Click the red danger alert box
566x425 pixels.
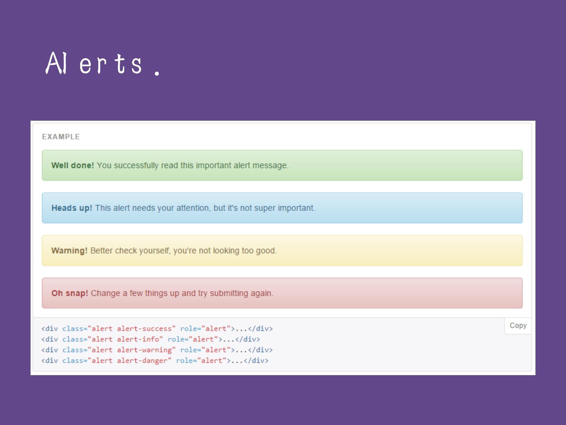393,293
